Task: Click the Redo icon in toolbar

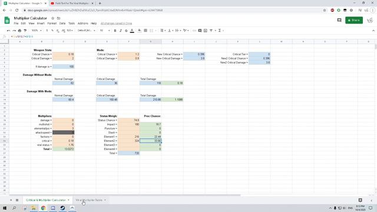Action: 14,31
